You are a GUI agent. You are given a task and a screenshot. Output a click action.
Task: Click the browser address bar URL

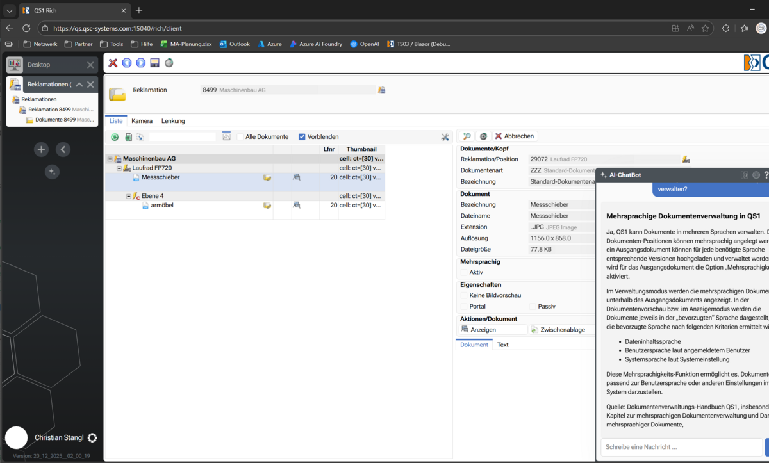(x=118, y=28)
